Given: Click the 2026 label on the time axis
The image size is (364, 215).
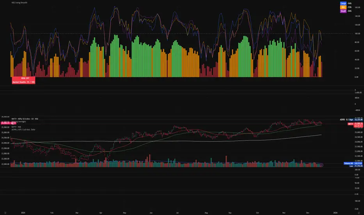Looking at the screenshot, I should coord(335,213).
